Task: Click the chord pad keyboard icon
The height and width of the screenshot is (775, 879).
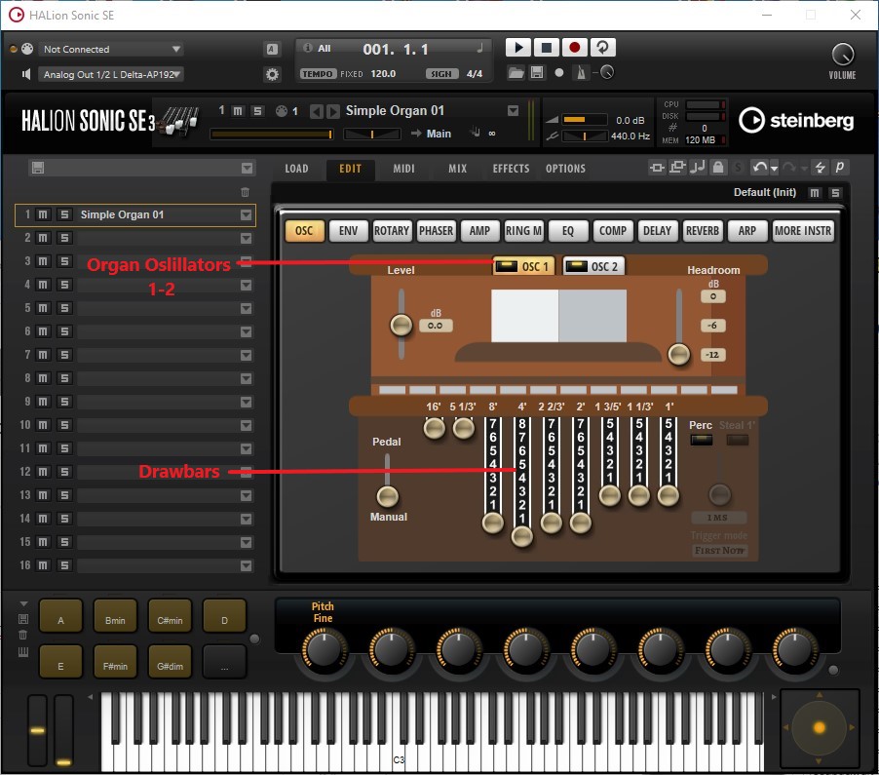Action: 23,651
